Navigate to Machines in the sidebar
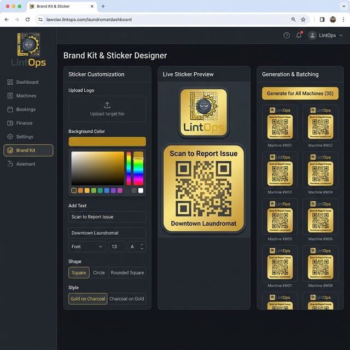The width and height of the screenshot is (350, 350). 26,96
